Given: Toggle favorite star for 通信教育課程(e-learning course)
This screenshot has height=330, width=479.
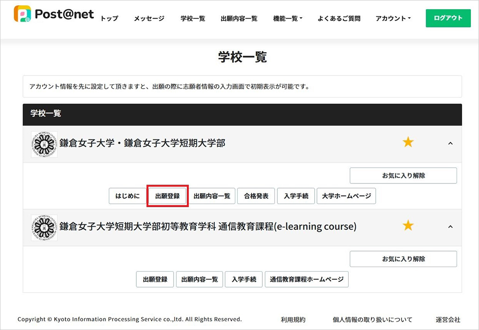Looking at the screenshot, I should click(408, 225).
